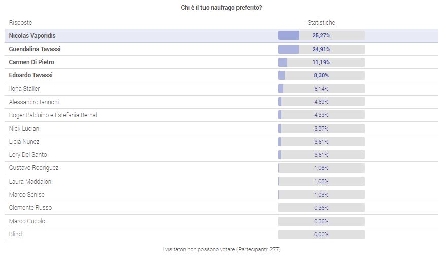Click the Statistiche column header
442x255 pixels.
coord(321,23)
